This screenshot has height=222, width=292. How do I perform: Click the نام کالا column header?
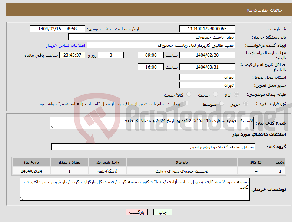point(182,162)
